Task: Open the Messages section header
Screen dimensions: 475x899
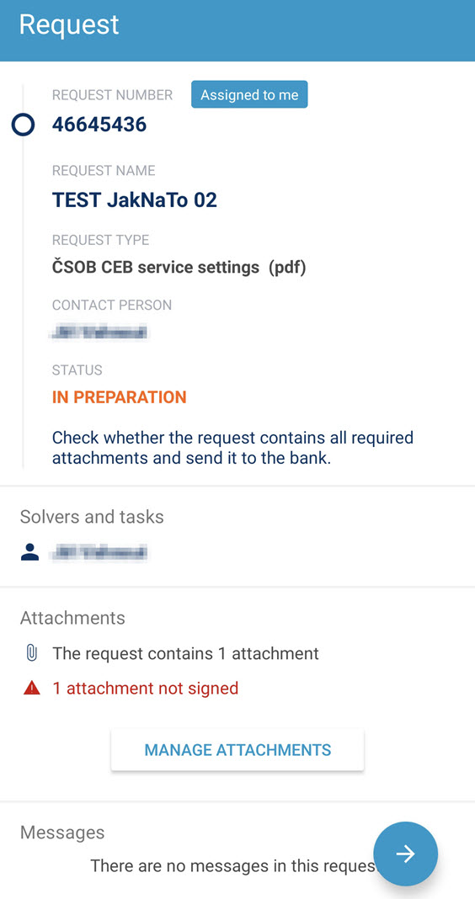Action: [62, 832]
